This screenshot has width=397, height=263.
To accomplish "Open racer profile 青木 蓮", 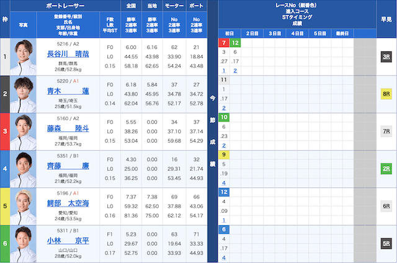I will click(x=68, y=91).
